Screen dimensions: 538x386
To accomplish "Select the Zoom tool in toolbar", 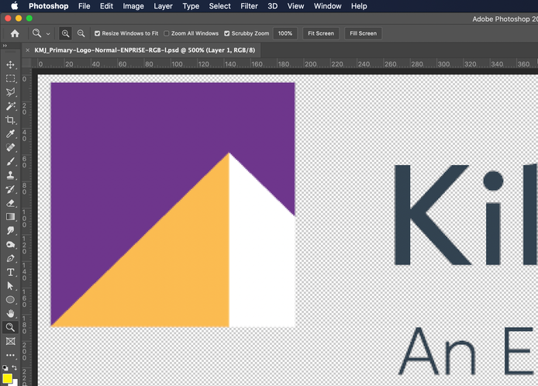I will (x=10, y=327).
